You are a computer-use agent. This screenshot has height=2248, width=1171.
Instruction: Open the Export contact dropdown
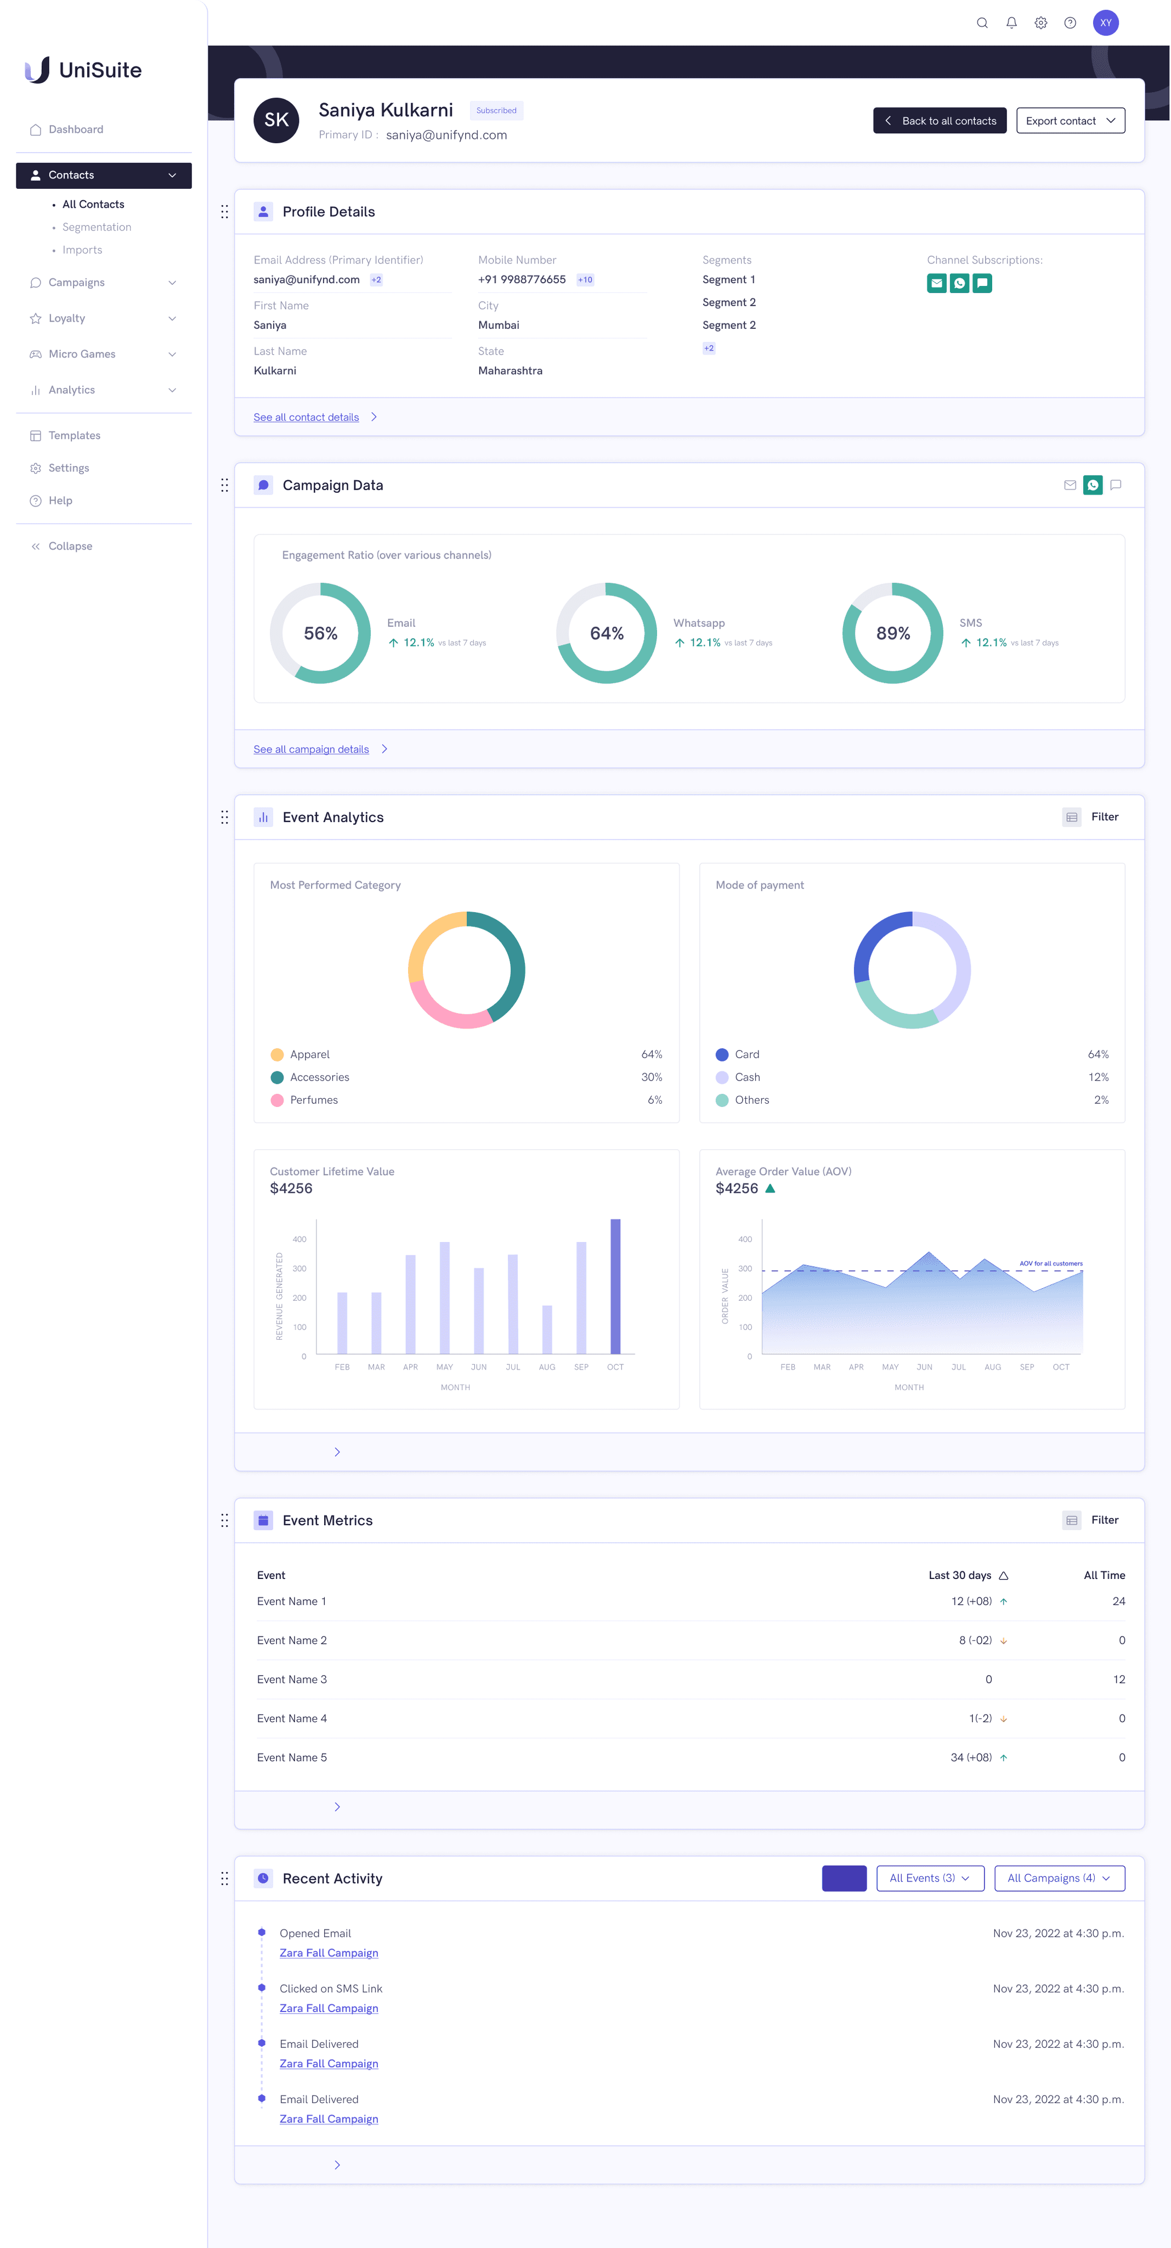[1070, 120]
